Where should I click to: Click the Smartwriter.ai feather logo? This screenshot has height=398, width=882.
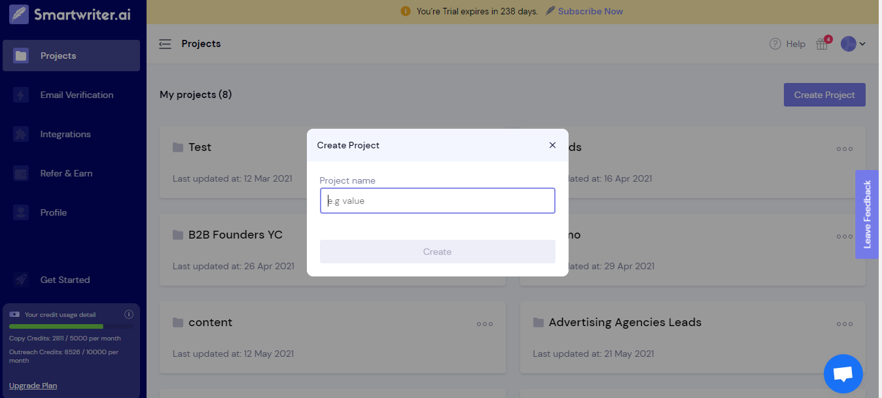[x=19, y=14]
